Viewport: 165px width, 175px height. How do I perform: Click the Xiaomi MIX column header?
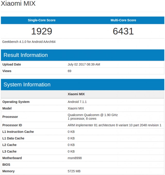[76, 94]
